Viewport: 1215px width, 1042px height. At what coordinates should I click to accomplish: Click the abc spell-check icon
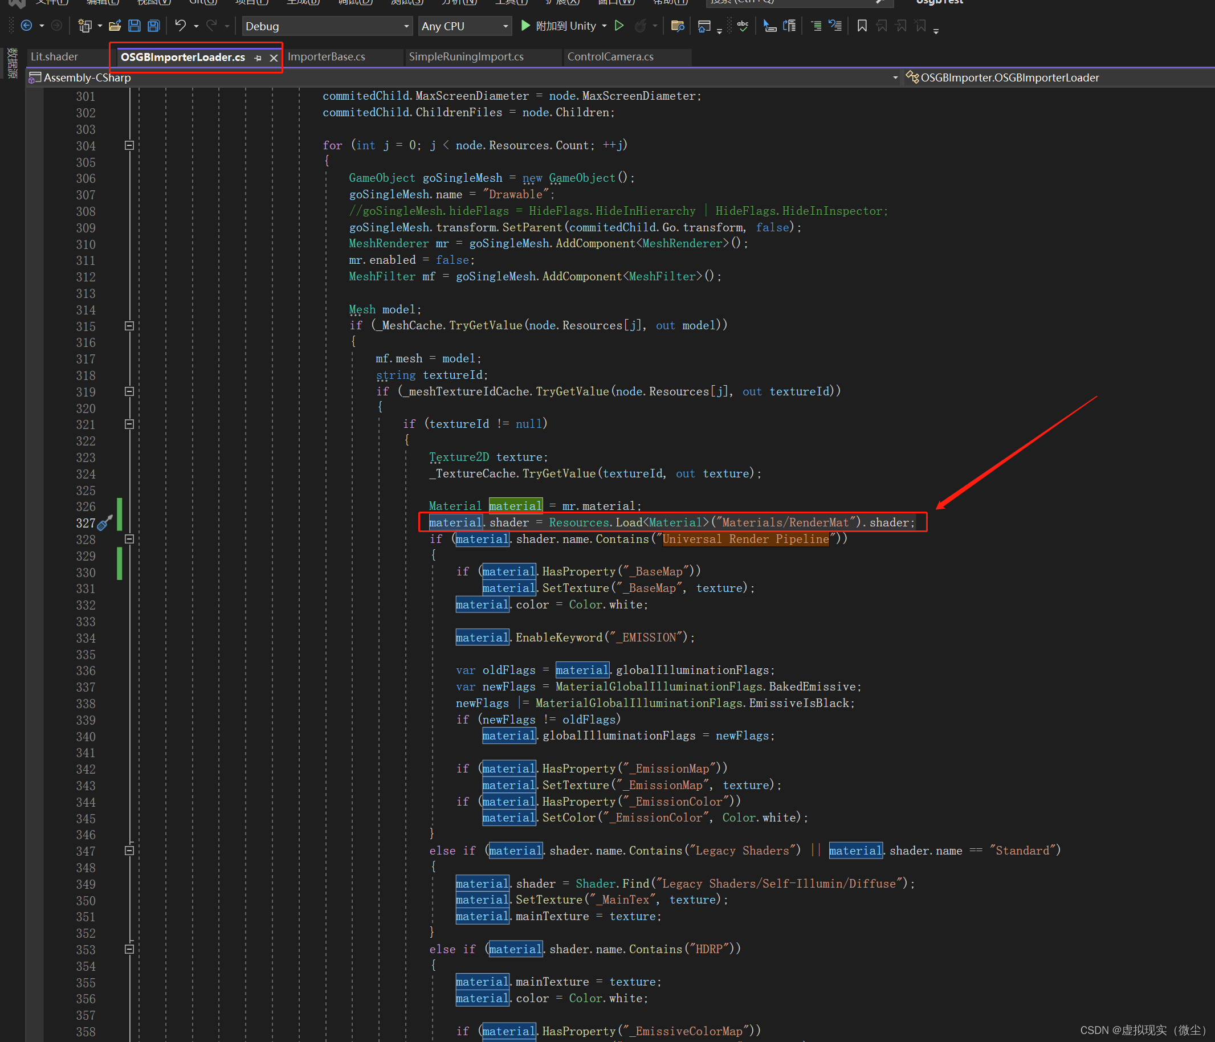[743, 26]
